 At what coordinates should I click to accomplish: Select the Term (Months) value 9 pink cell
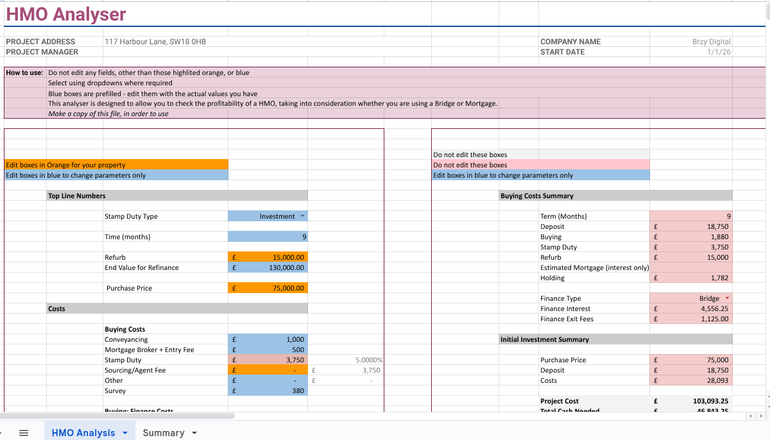(x=690, y=216)
